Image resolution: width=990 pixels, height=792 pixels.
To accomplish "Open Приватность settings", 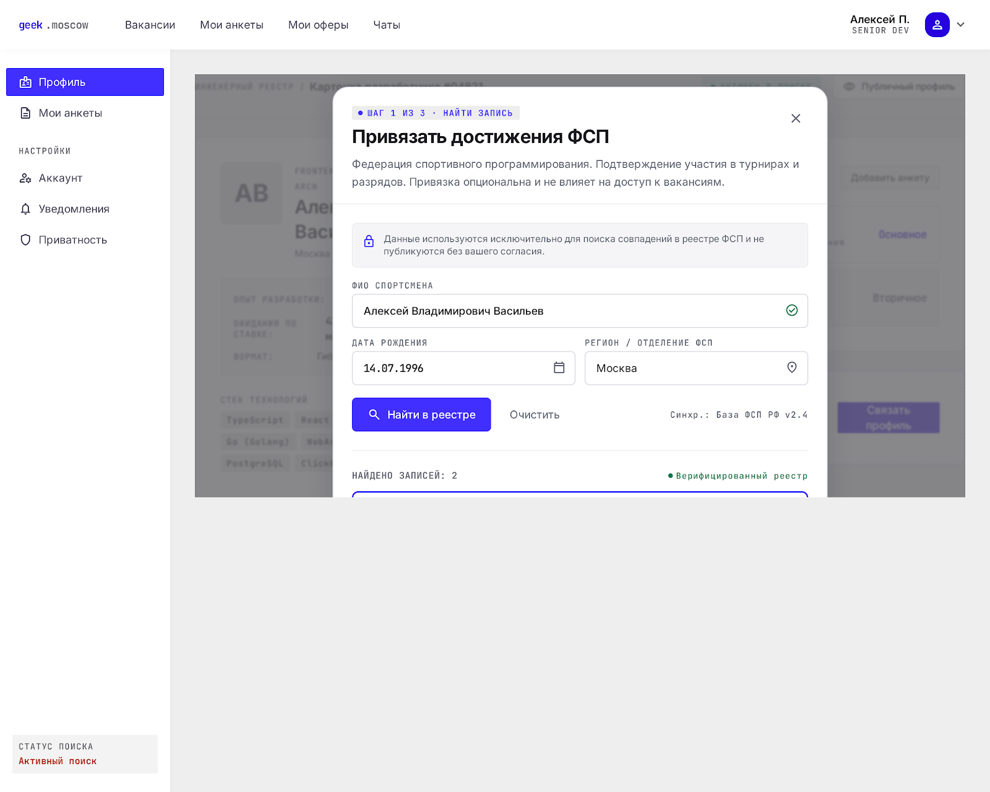I will pos(85,240).
